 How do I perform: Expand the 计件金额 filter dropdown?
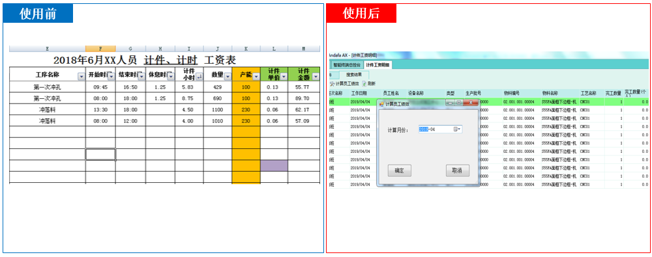(316, 76)
